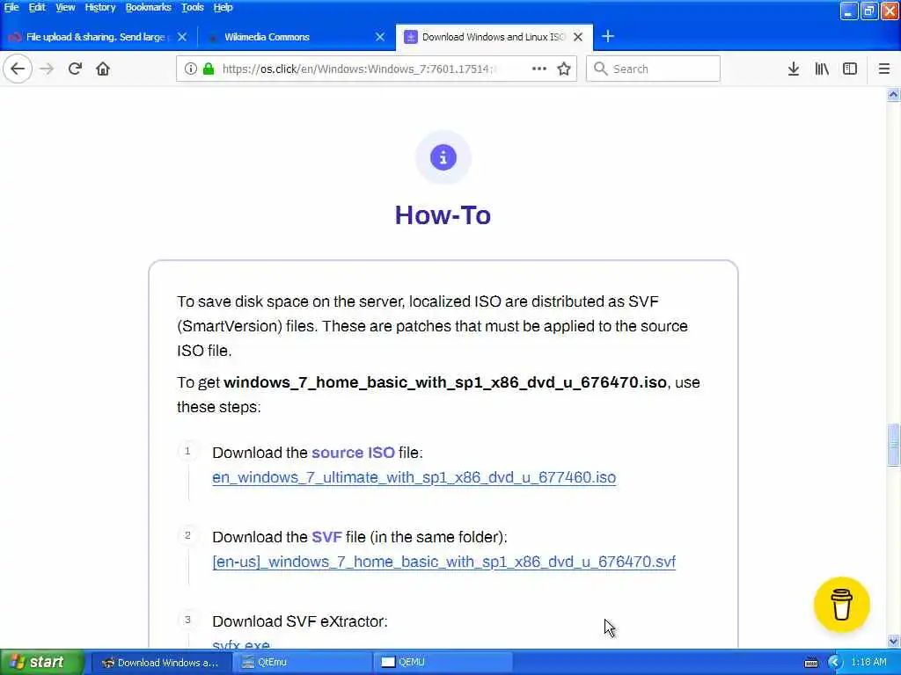Image resolution: width=901 pixels, height=675 pixels.
Task: Download en_windows_7_ultimate_with_sp1 ISO link
Action: [414, 477]
